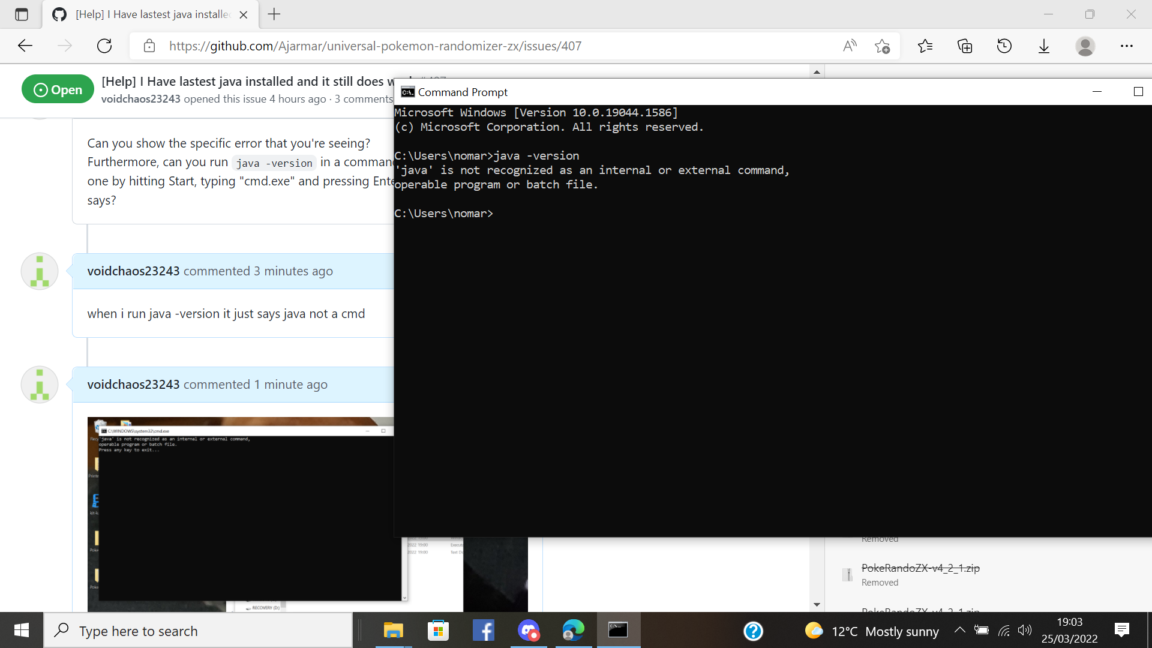This screenshot has width=1152, height=648.
Task: Click the site security lock icon
Action: [149, 46]
